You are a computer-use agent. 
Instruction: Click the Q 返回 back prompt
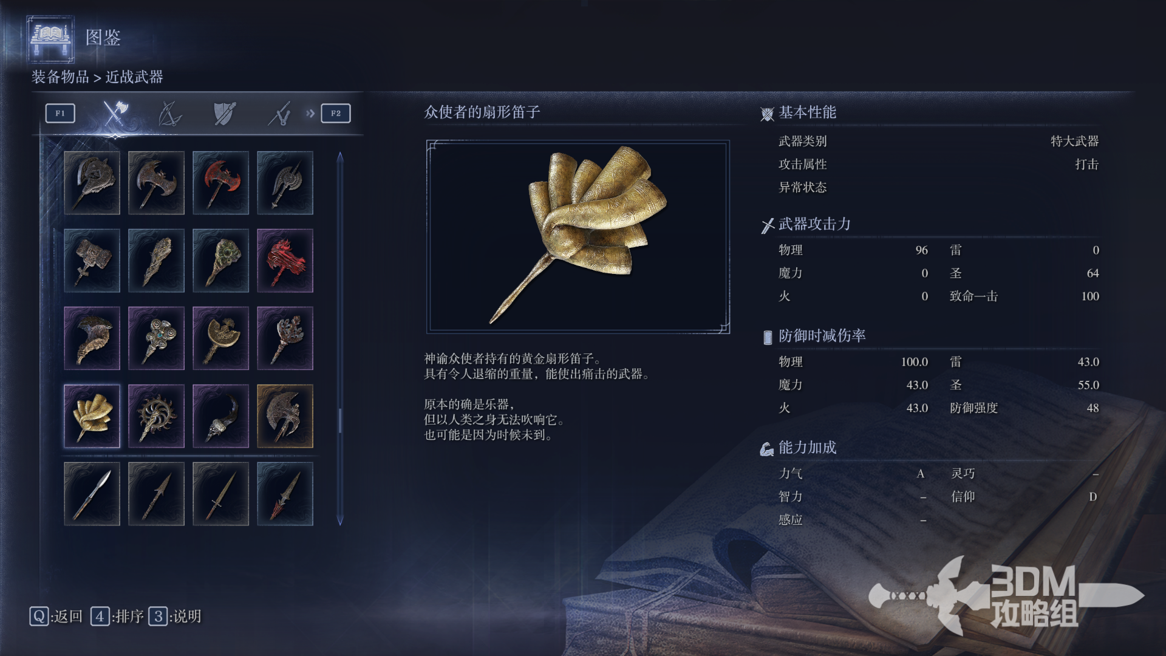(x=56, y=617)
